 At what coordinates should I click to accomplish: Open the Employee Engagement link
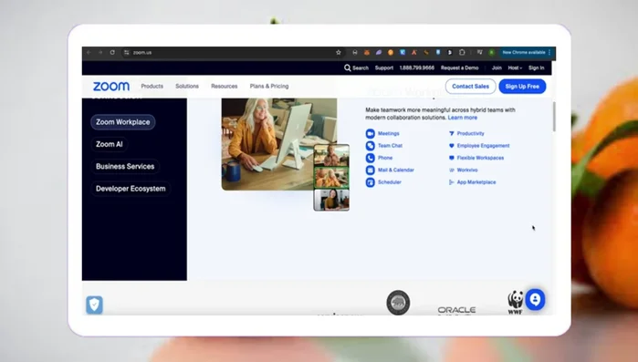(483, 146)
